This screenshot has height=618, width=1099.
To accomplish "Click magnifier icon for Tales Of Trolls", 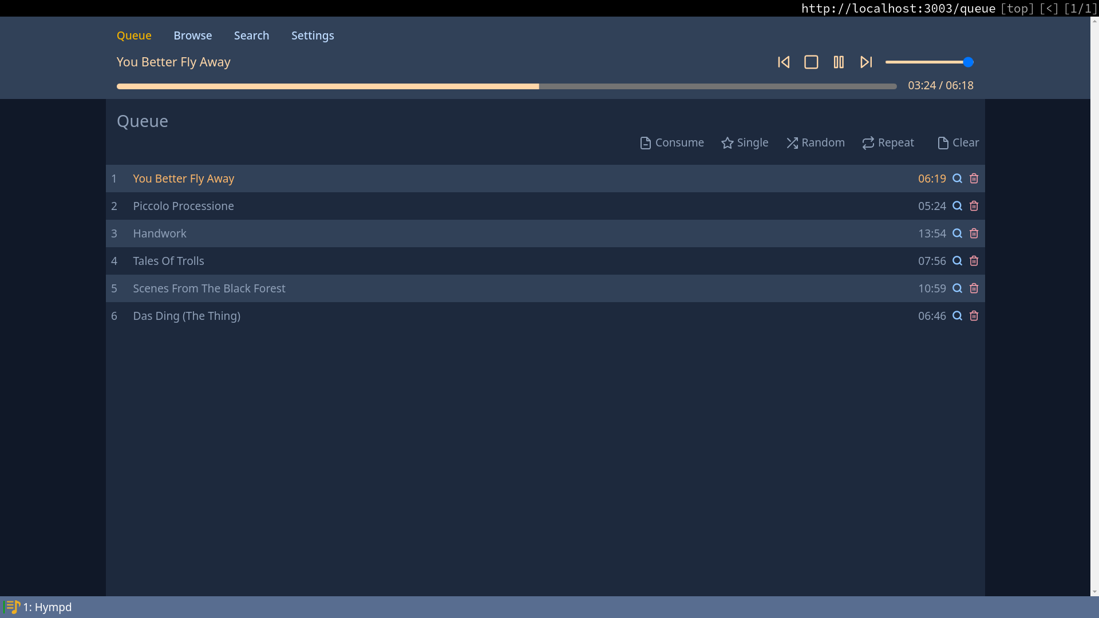I will [x=957, y=261].
